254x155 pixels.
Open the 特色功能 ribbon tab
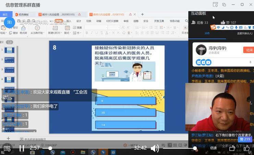click(x=174, y=21)
